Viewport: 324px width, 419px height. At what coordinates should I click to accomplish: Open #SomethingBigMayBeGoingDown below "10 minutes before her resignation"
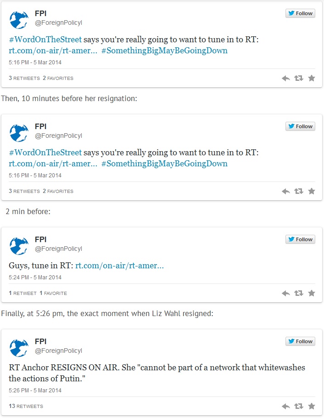coord(164,164)
